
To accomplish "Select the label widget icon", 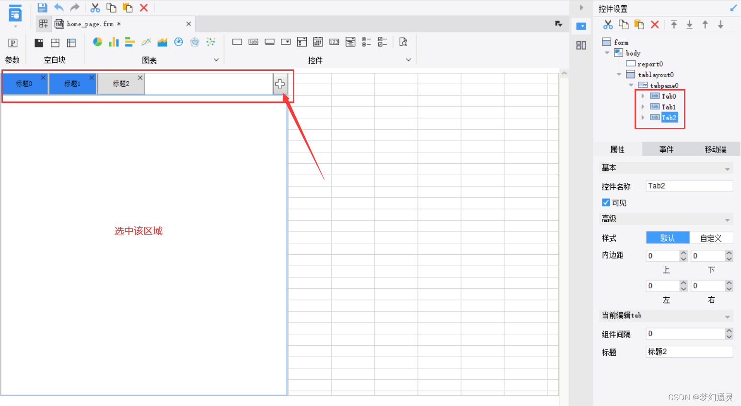I will tap(254, 42).
